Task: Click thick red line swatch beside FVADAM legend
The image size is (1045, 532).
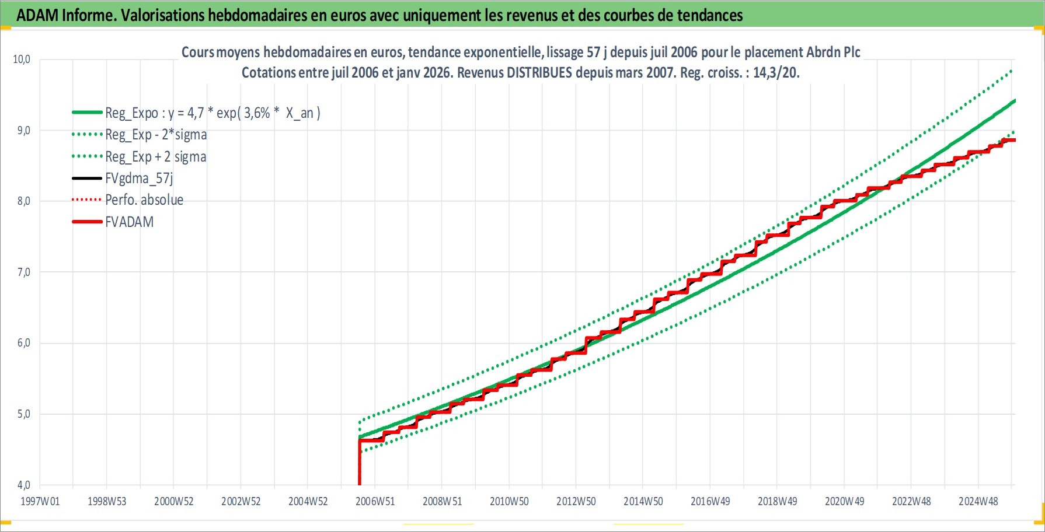Action: pos(87,222)
